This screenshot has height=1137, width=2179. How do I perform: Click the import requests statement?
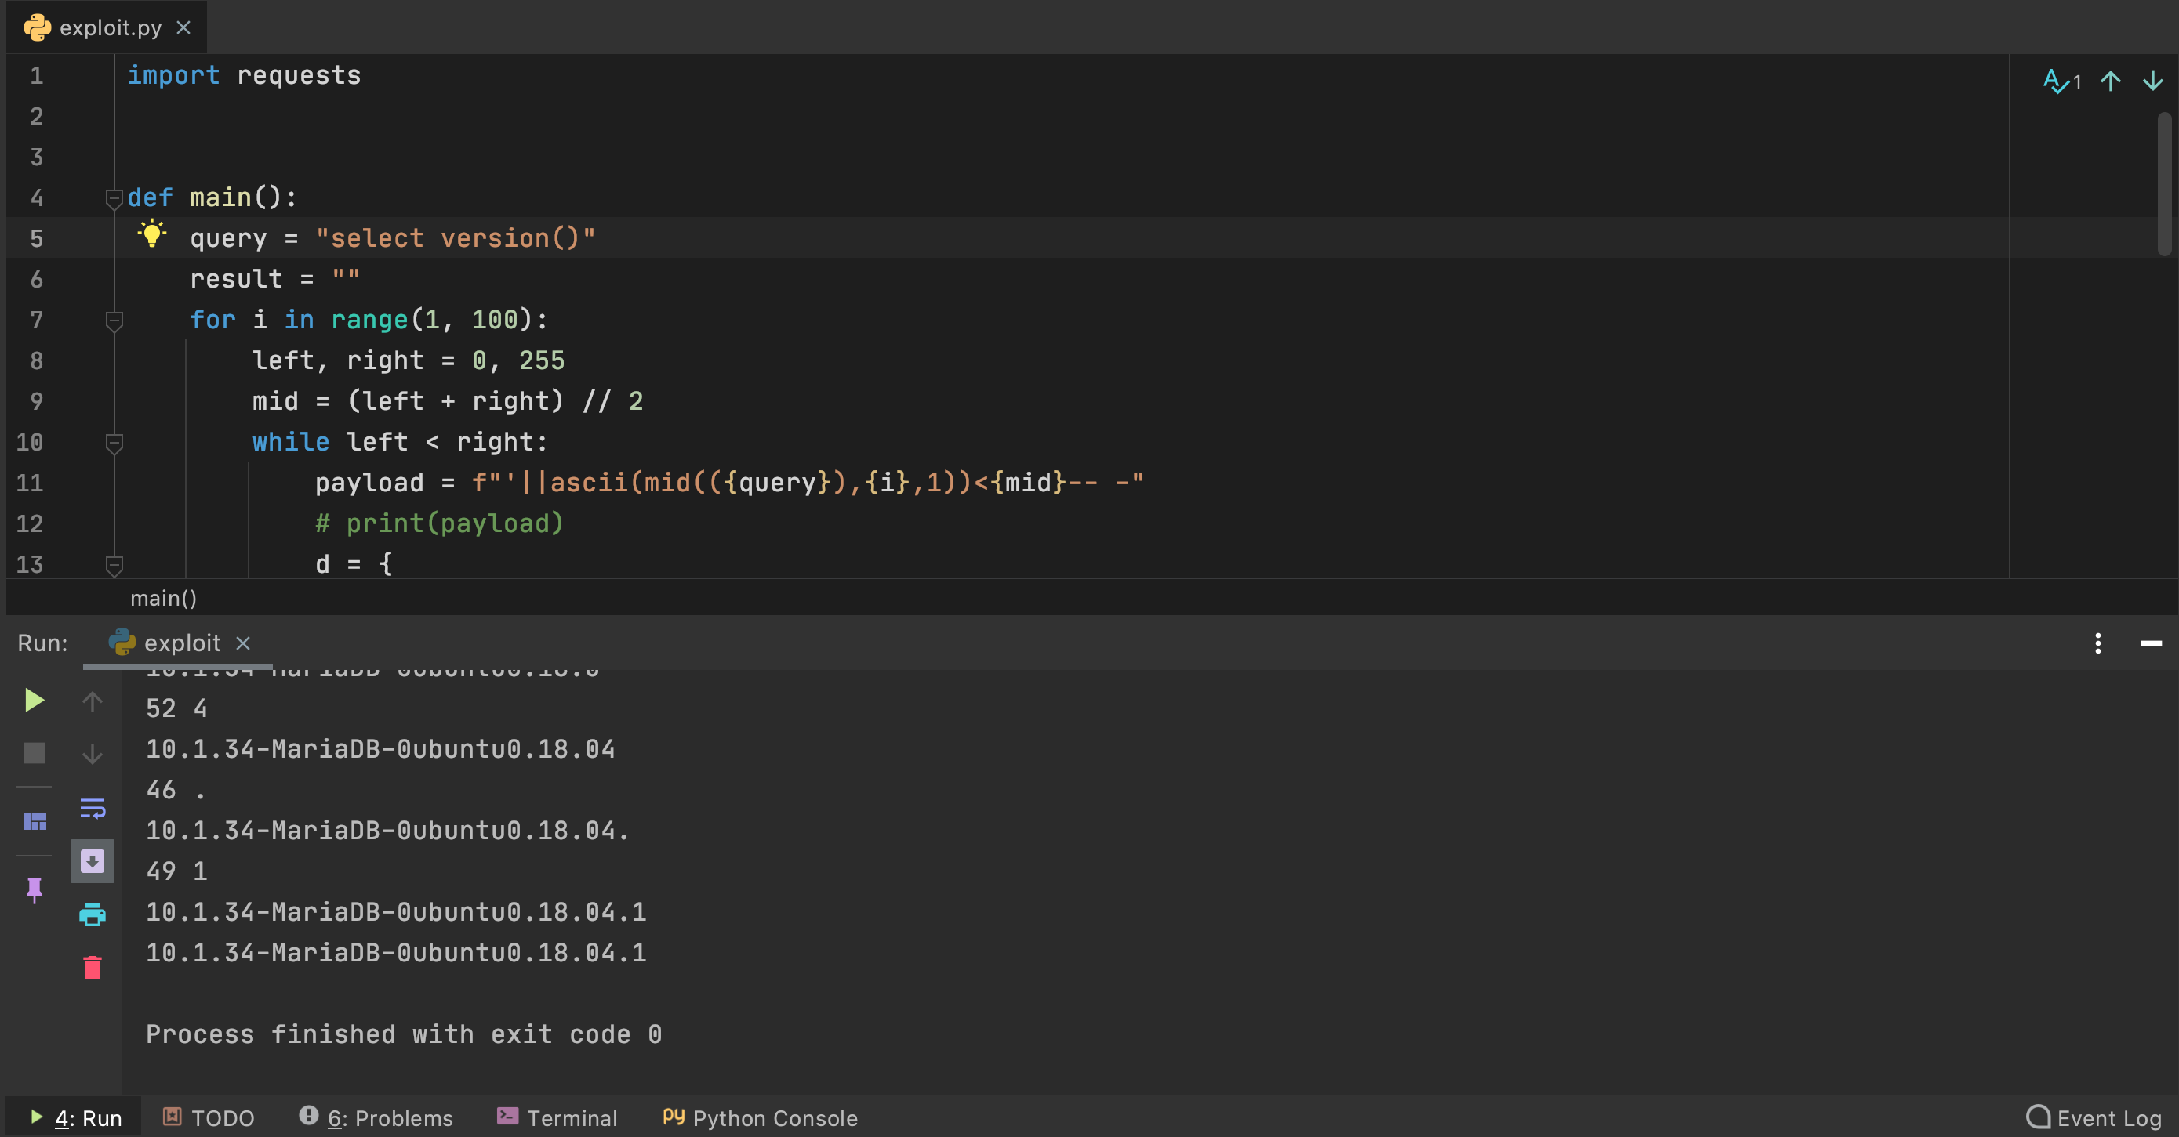245,75
